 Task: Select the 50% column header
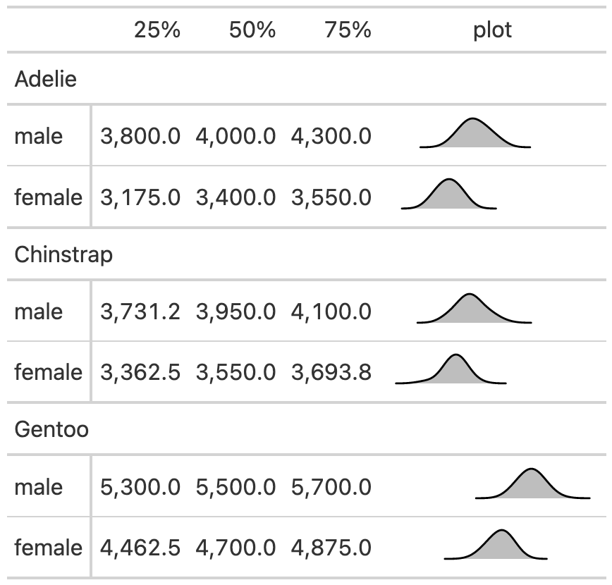pos(252,30)
